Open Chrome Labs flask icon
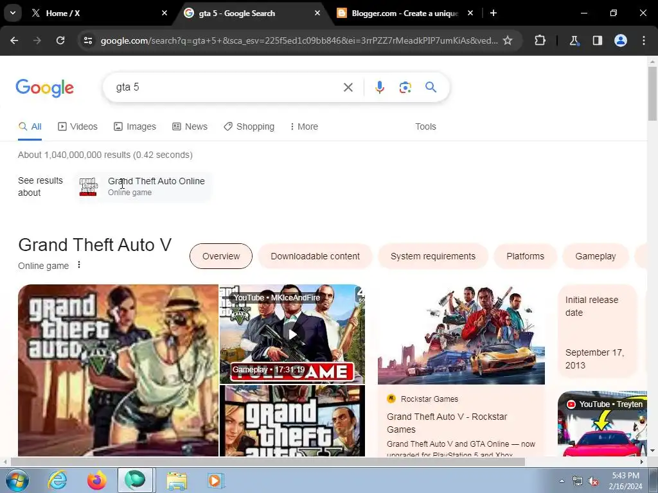Image resolution: width=658 pixels, height=493 pixels. [574, 40]
